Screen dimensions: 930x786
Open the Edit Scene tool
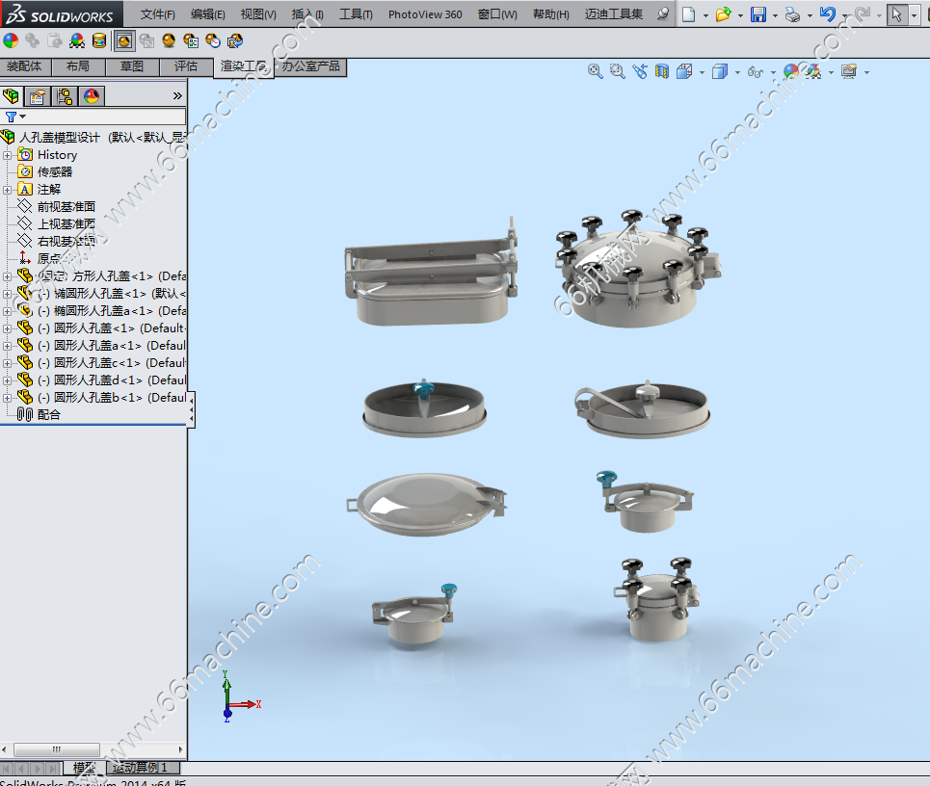tap(77, 40)
